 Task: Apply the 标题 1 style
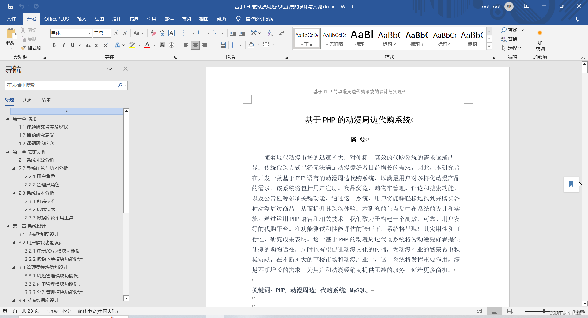tap(362, 38)
